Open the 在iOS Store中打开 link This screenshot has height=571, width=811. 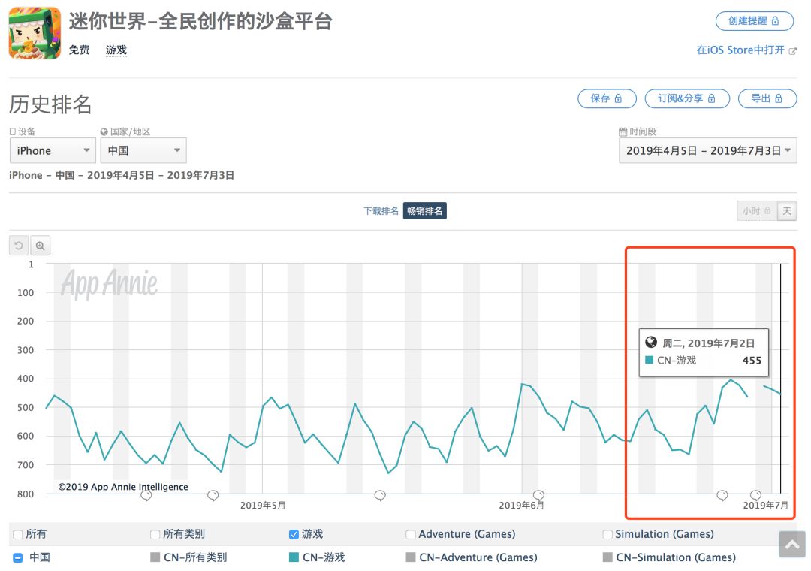[746, 50]
